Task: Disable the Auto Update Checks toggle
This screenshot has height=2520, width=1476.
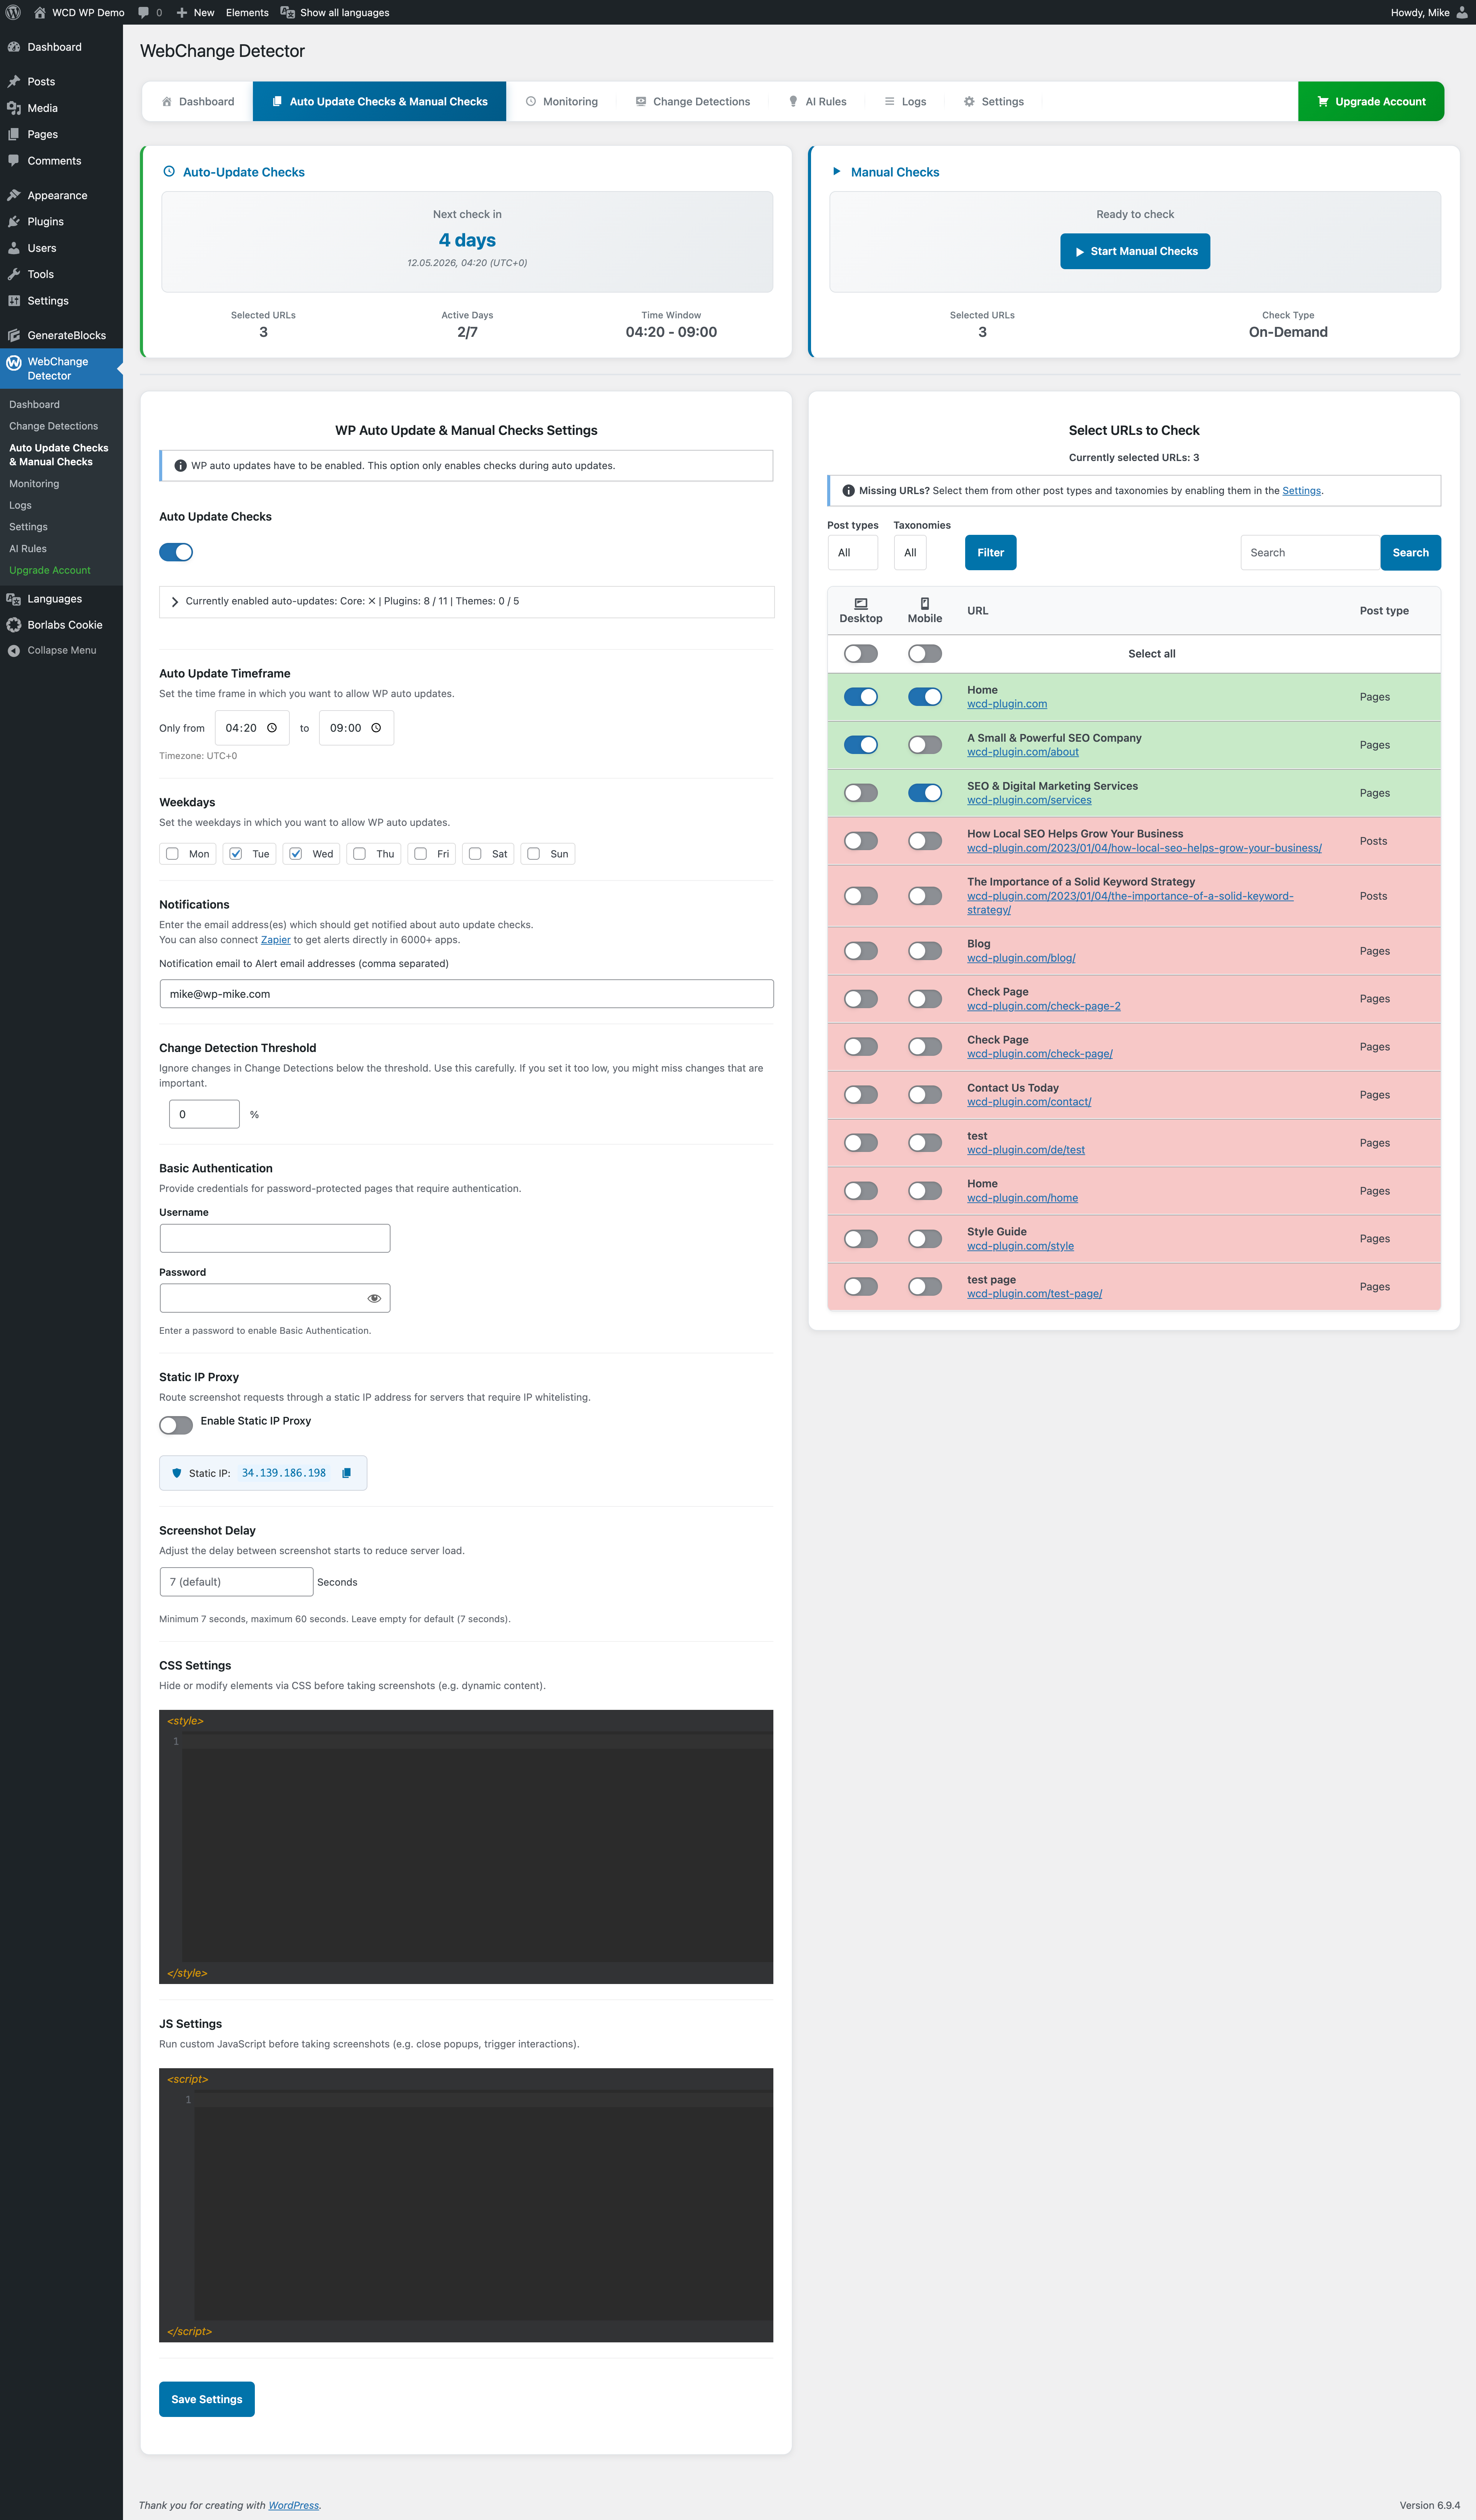Action: (176, 552)
